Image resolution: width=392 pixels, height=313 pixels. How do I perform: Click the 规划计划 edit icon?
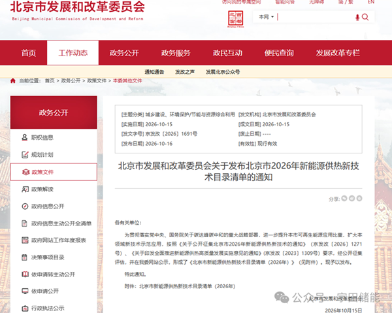(x=25, y=154)
